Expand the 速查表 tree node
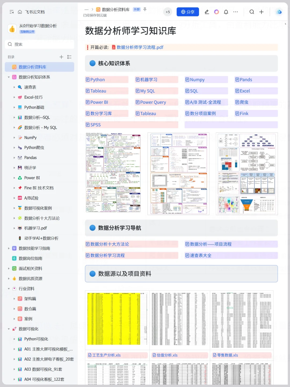290x387 pixels. coord(14,87)
